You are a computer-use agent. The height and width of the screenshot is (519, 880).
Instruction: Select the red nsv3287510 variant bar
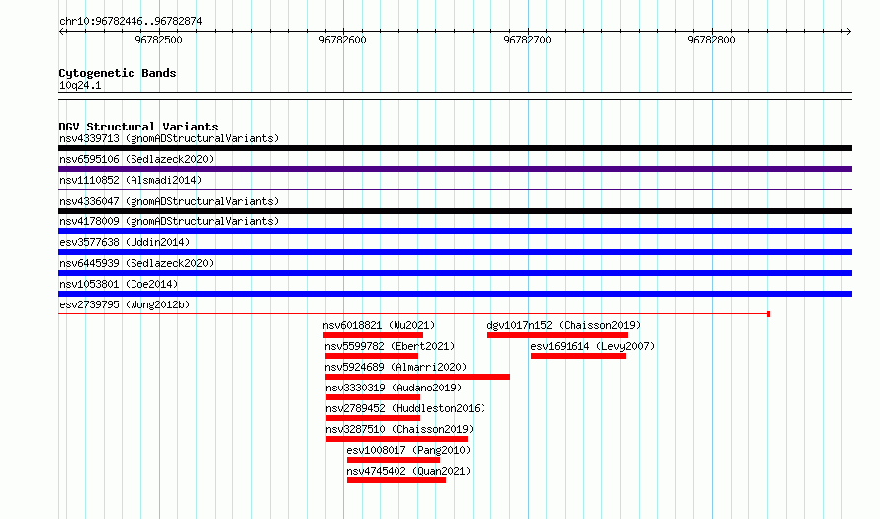point(396,439)
